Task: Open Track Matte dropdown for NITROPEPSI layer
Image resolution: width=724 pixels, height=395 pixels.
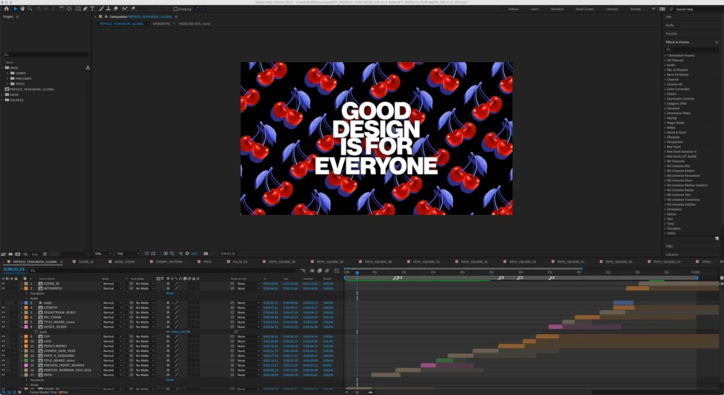Action: (144, 288)
